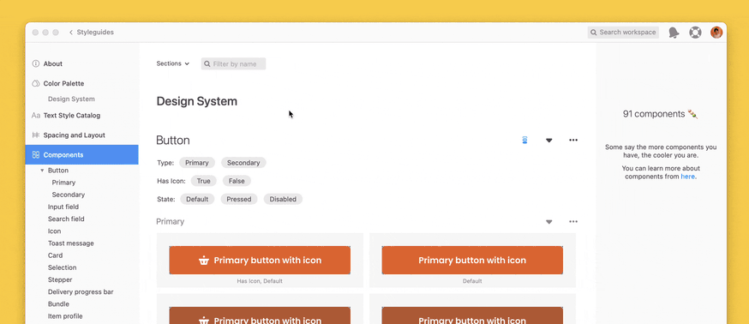
Task: Toggle the Primary type filter chip
Action: (x=197, y=163)
